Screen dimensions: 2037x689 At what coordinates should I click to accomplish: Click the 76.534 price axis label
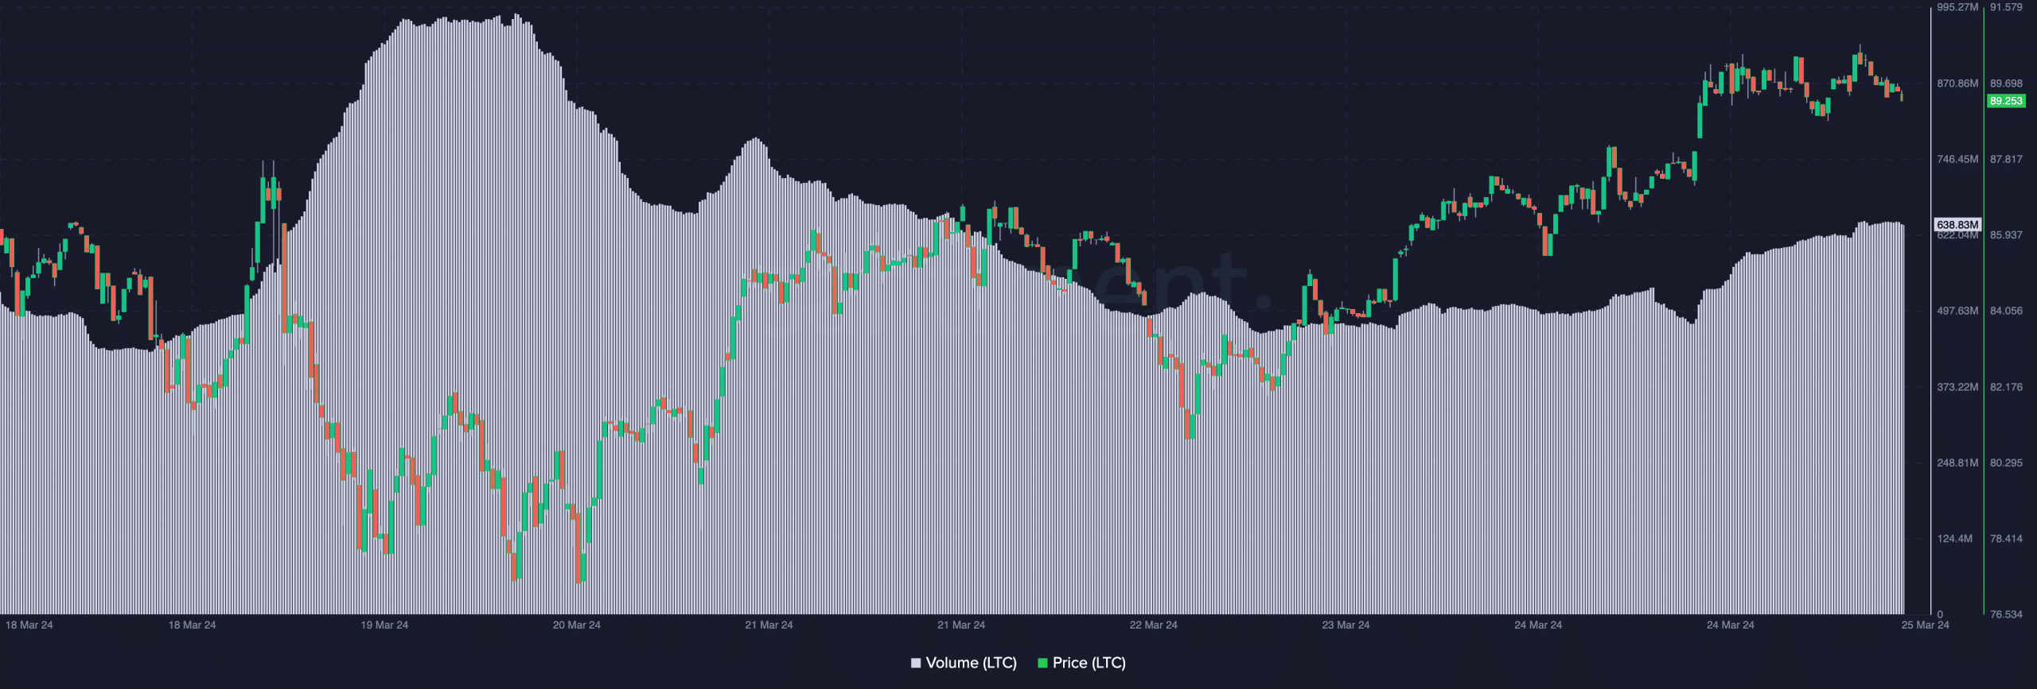(2006, 614)
